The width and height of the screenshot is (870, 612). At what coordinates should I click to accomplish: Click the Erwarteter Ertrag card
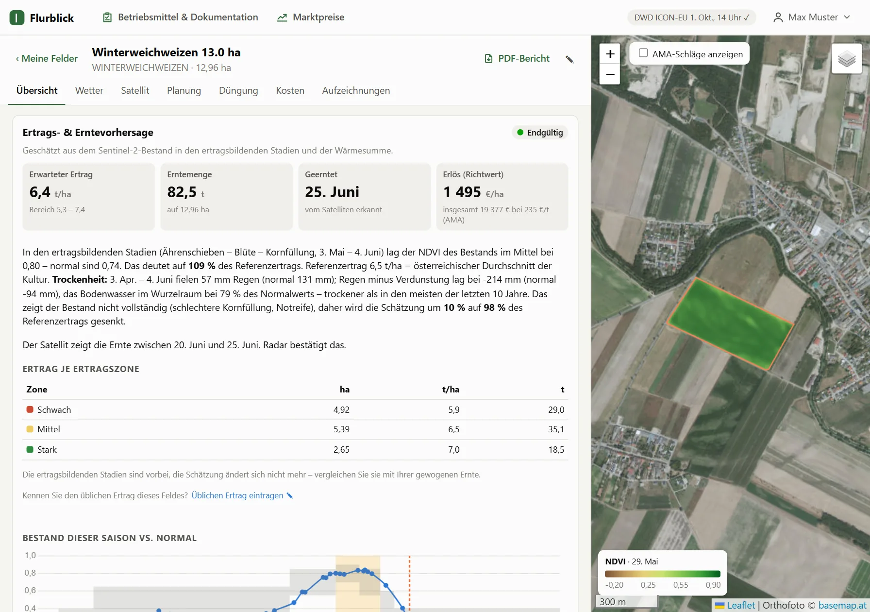pos(89,196)
